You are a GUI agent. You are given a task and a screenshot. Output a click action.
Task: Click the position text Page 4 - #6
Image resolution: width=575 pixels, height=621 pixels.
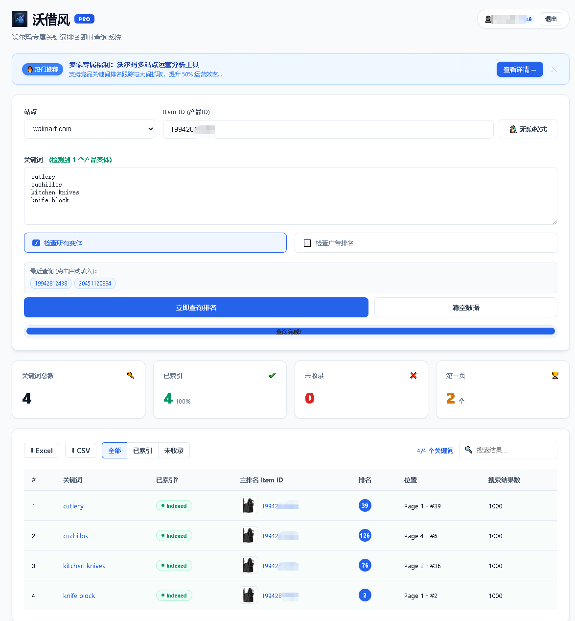tap(421, 536)
